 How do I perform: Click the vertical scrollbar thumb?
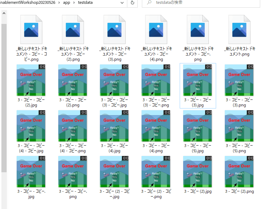coord(4,98)
